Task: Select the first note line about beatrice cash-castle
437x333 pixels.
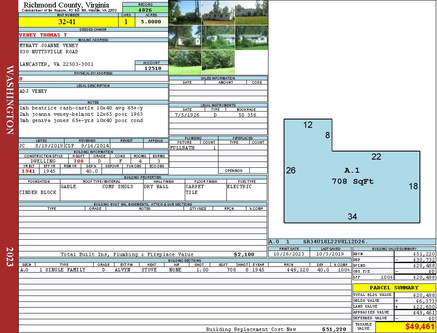Action: point(81,108)
